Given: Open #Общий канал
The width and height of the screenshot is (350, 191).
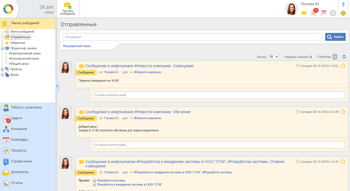Looking at the screenshot, I should pyautogui.click(x=19, y=64).
